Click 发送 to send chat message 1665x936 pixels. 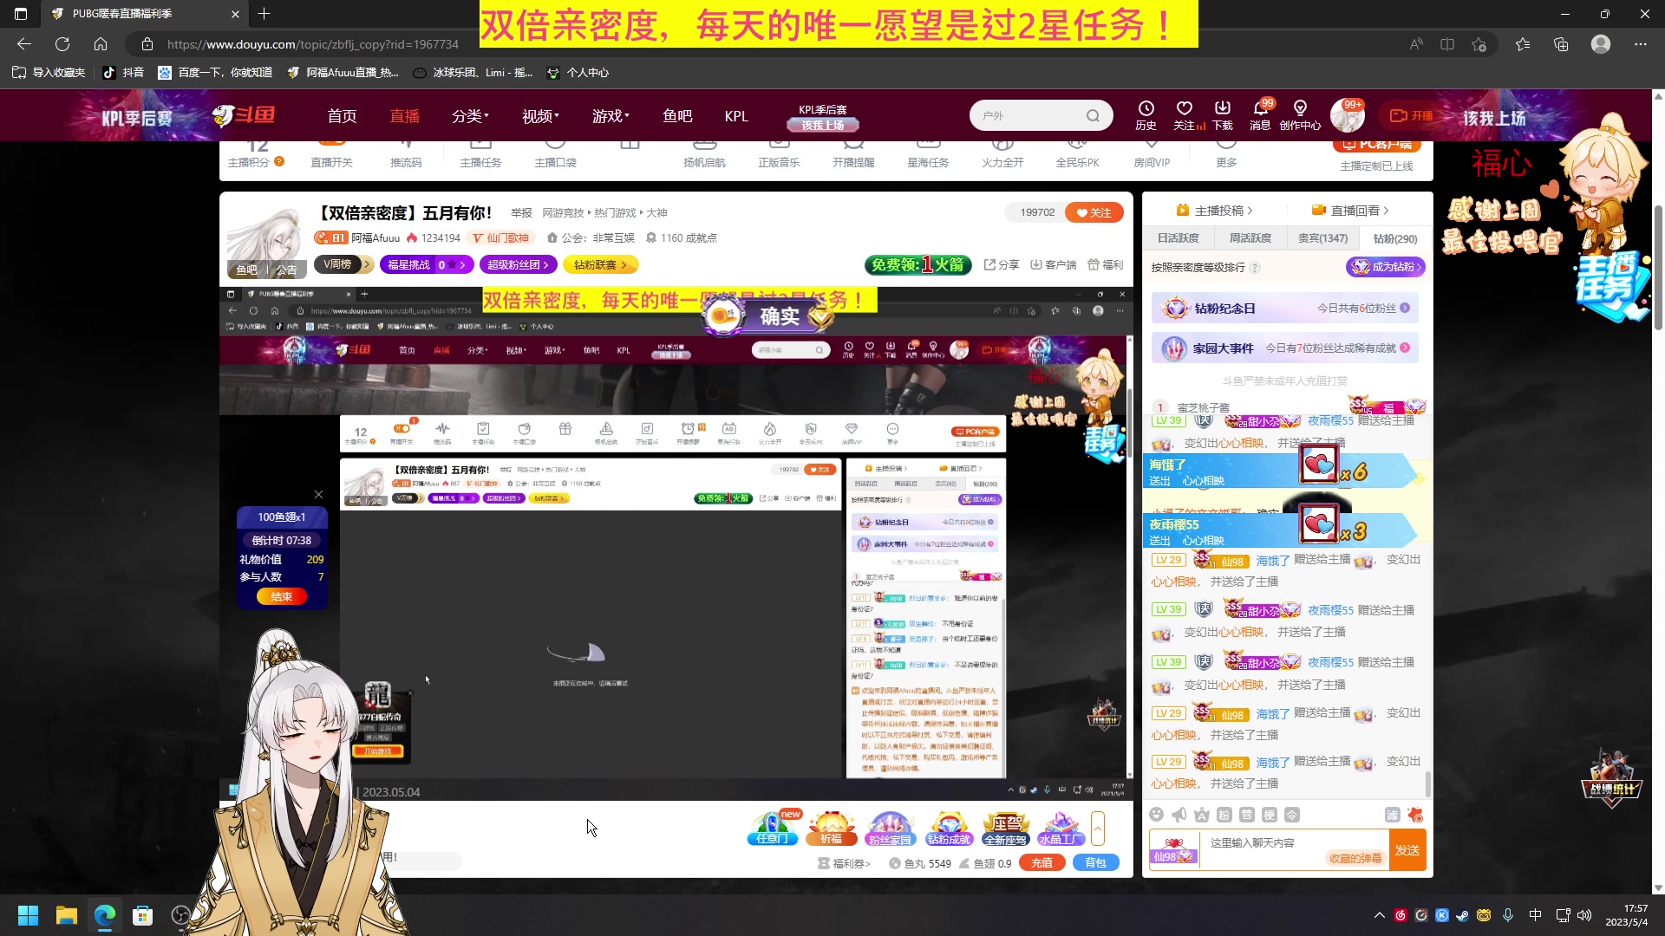(1407, 850)
